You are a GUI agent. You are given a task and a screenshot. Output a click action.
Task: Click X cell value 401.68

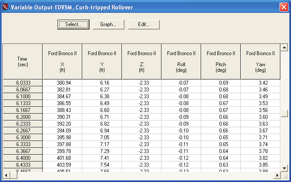pos(62,158)
